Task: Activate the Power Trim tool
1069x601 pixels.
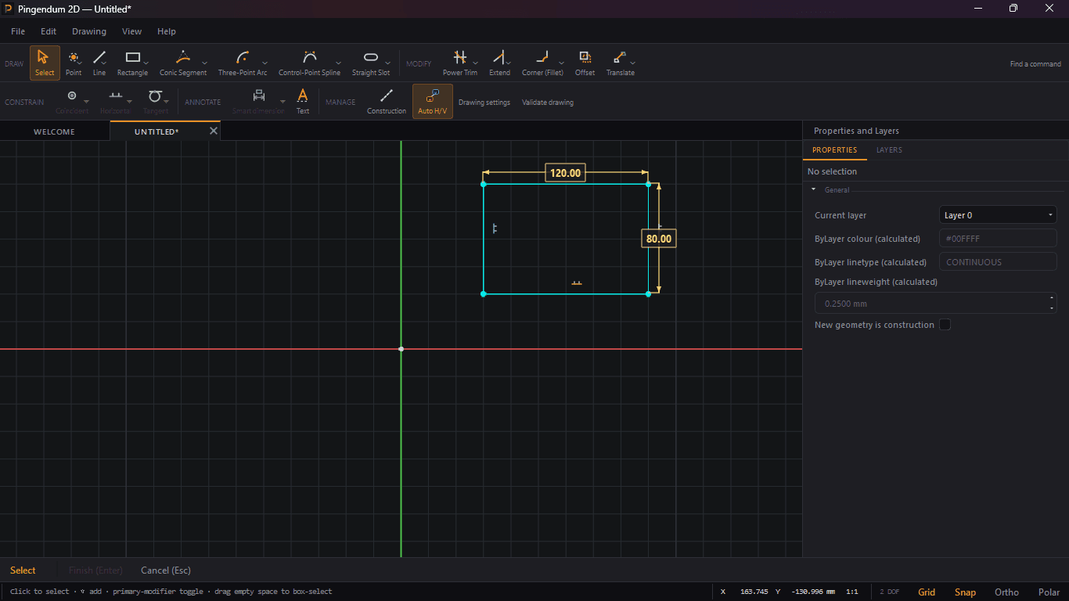Action: 460,63
